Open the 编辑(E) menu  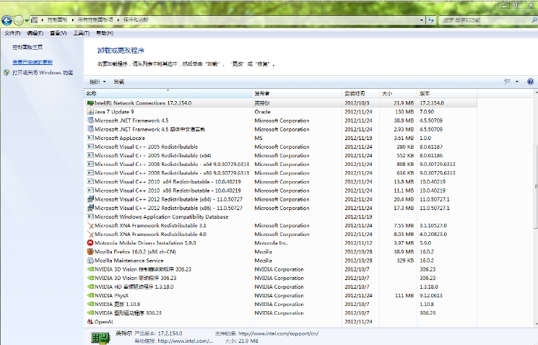click(x=35, y=33)
